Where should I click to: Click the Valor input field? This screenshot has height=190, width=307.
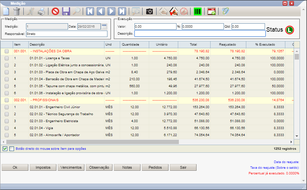coord(156,26)
